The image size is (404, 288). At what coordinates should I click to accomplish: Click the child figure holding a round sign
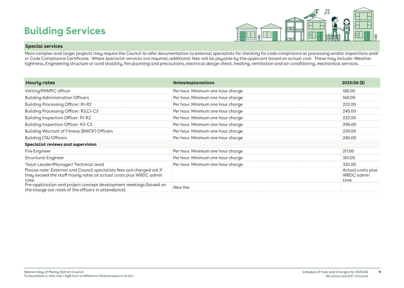(x=346, y=29)
